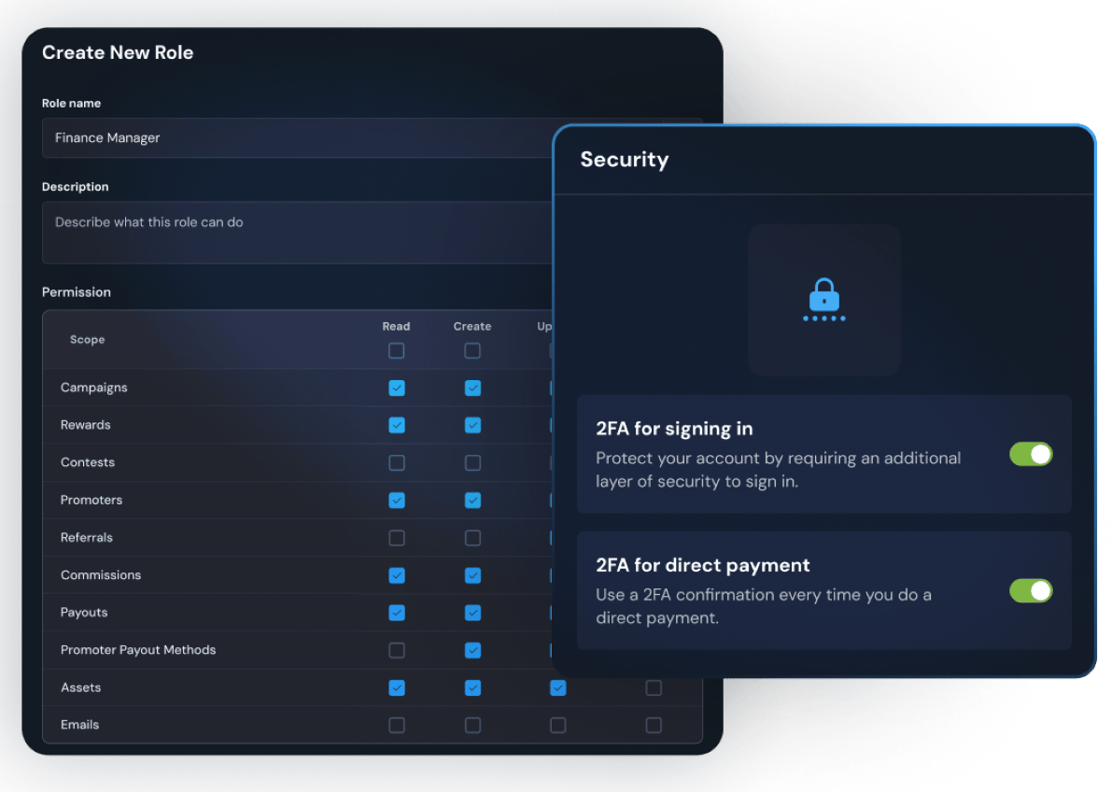Uncheck Create permission for Campaigns
1111x792 pixels.
(472, 388)
